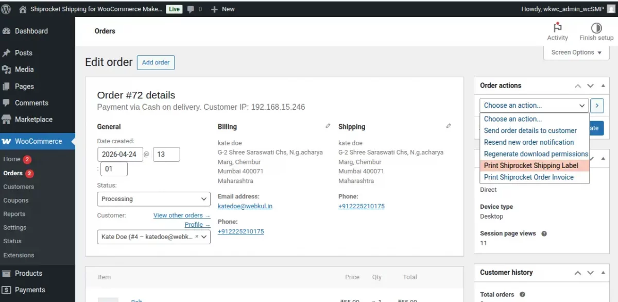Select Print Shiprocket Order Invoice
This screenshot has height=302, width=618.
[x=535, y=177]
